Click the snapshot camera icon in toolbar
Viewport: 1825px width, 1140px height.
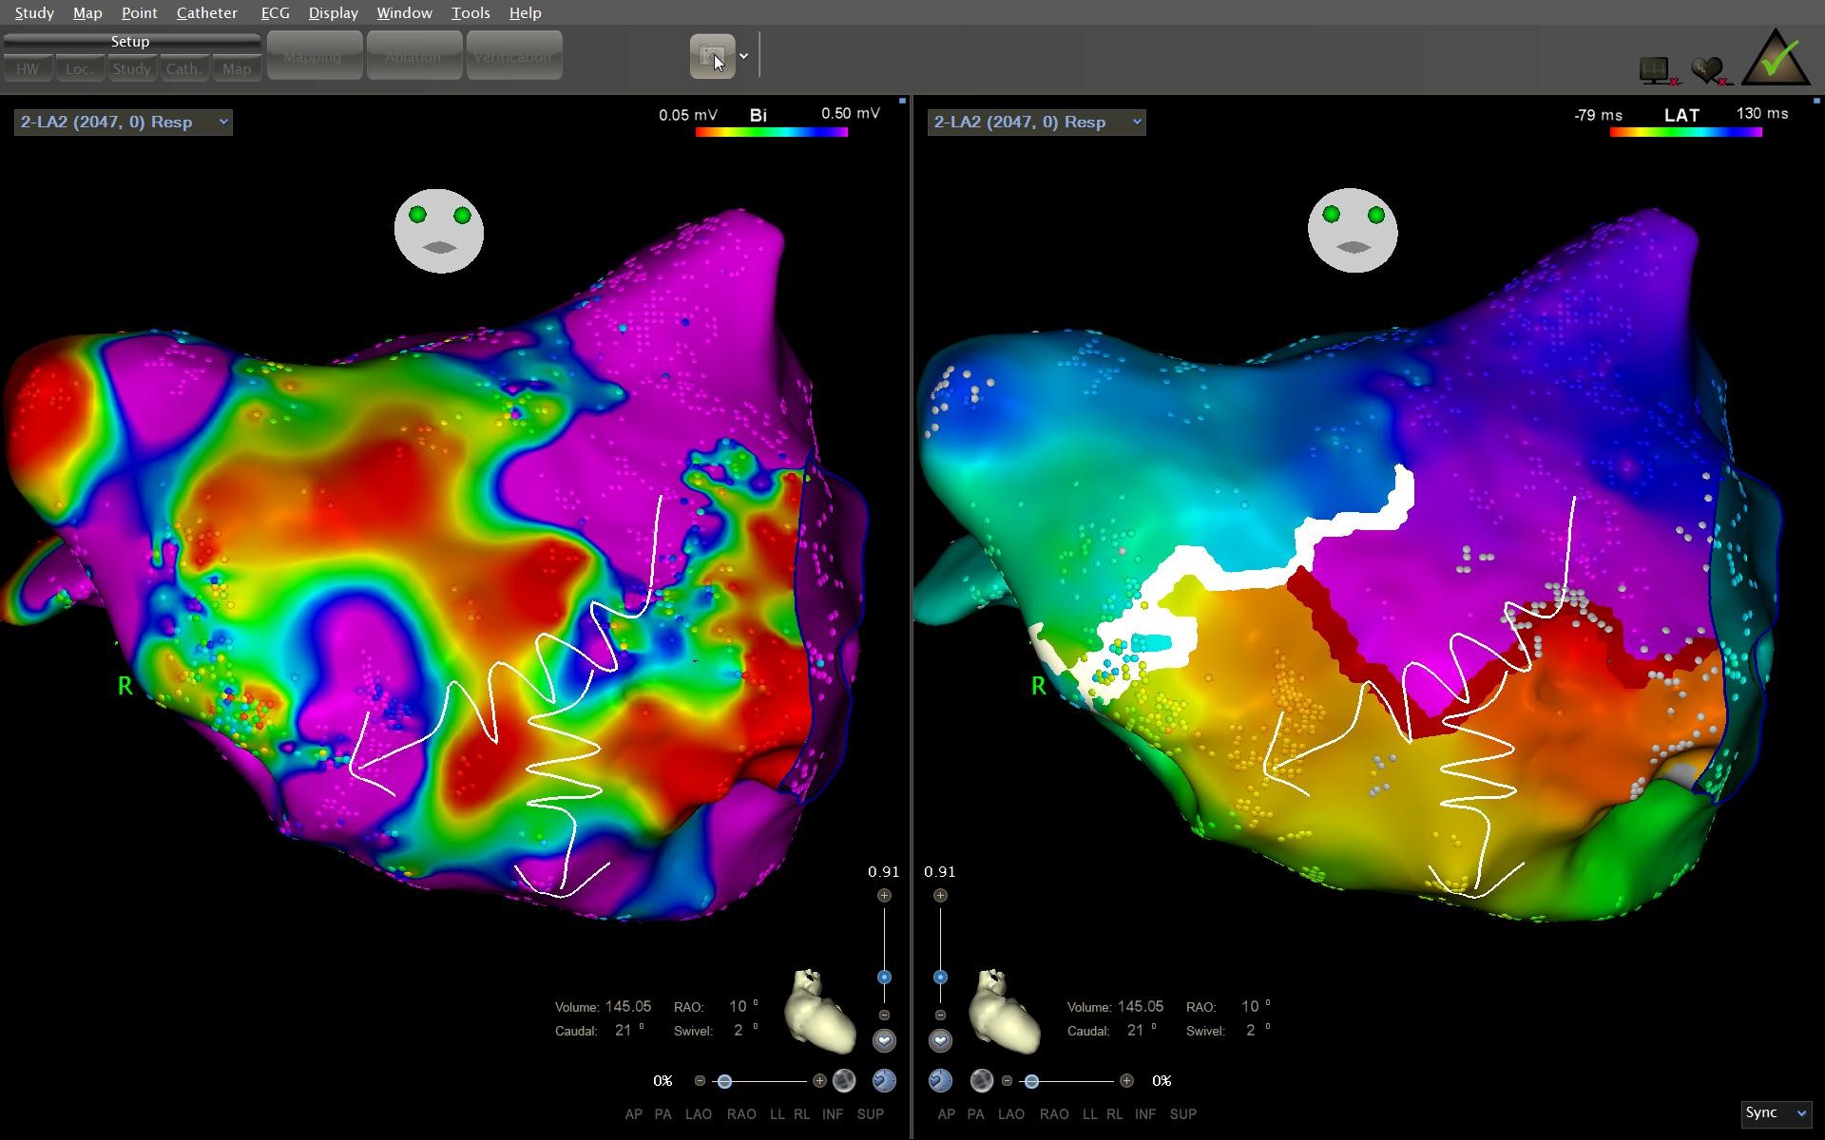point(712,56)
